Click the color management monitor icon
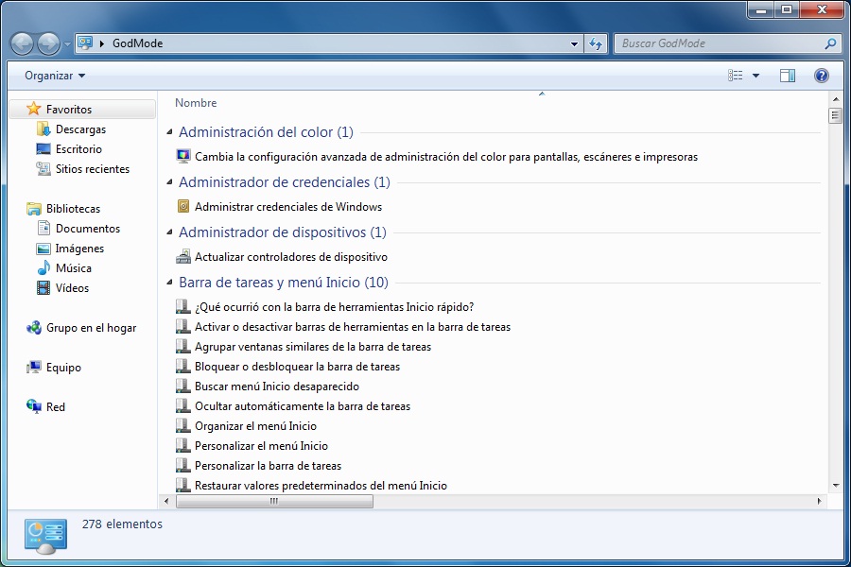Screen dimensions: 851x567 click(x=183, y=156)
